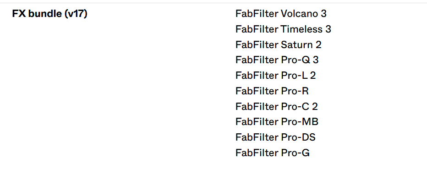Click the FabFilter Pro-G entry
427x191 pixels.
(272, 153)
